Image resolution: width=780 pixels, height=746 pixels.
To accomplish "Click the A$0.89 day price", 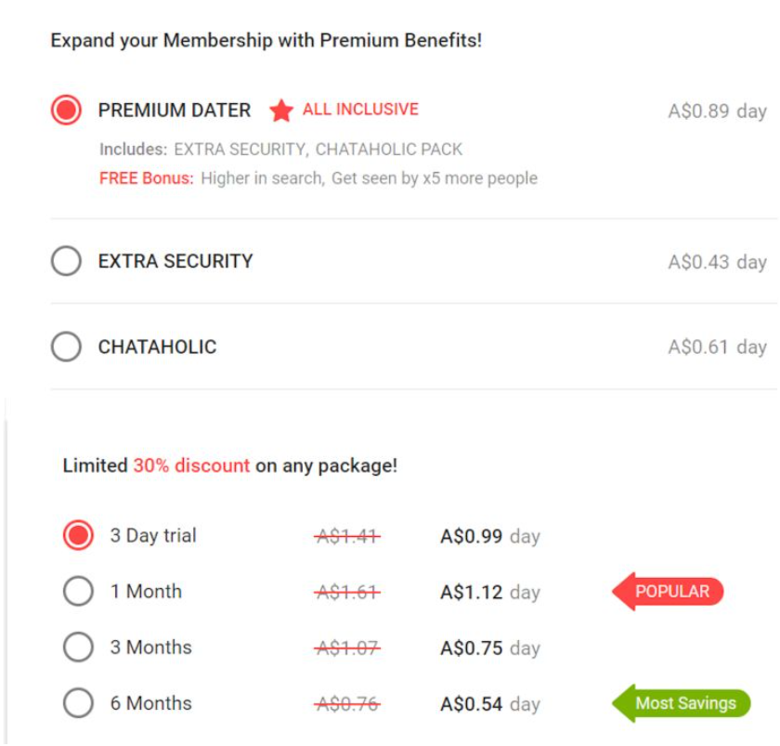I will pyautogui.click(x=717, y=111).
